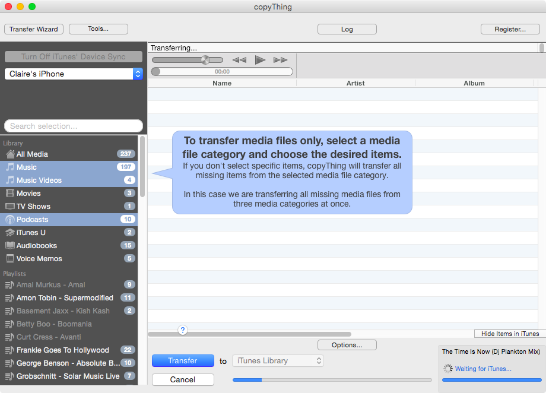Click the Audiobooks book icon

(10, 246)
